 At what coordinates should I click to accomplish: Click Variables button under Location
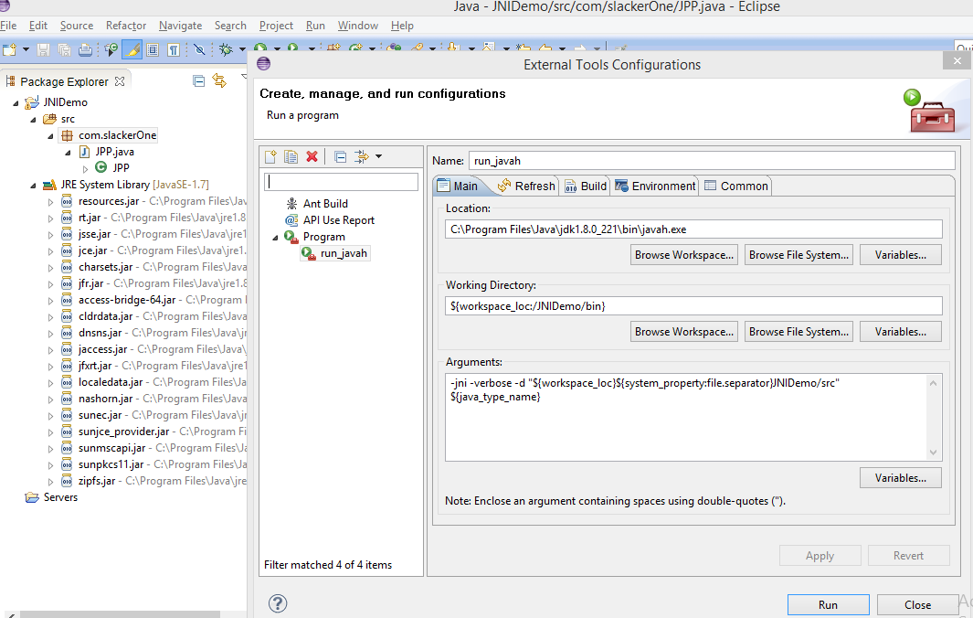pos(901,255)
